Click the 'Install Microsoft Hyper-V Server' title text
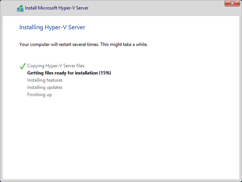This screenshot has width=242, height=182. [x=57, y=8]
